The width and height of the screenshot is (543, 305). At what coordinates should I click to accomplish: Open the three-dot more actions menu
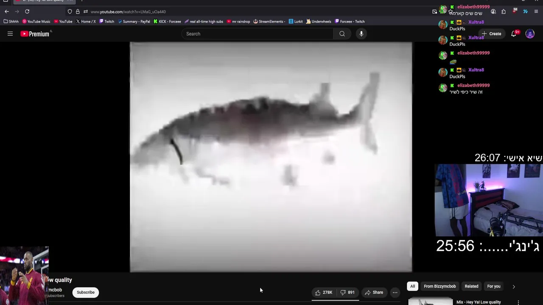[395, 292]
